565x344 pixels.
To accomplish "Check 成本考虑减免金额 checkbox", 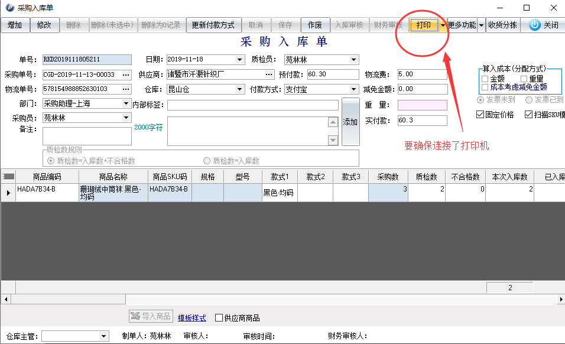I will pos(485,87).
